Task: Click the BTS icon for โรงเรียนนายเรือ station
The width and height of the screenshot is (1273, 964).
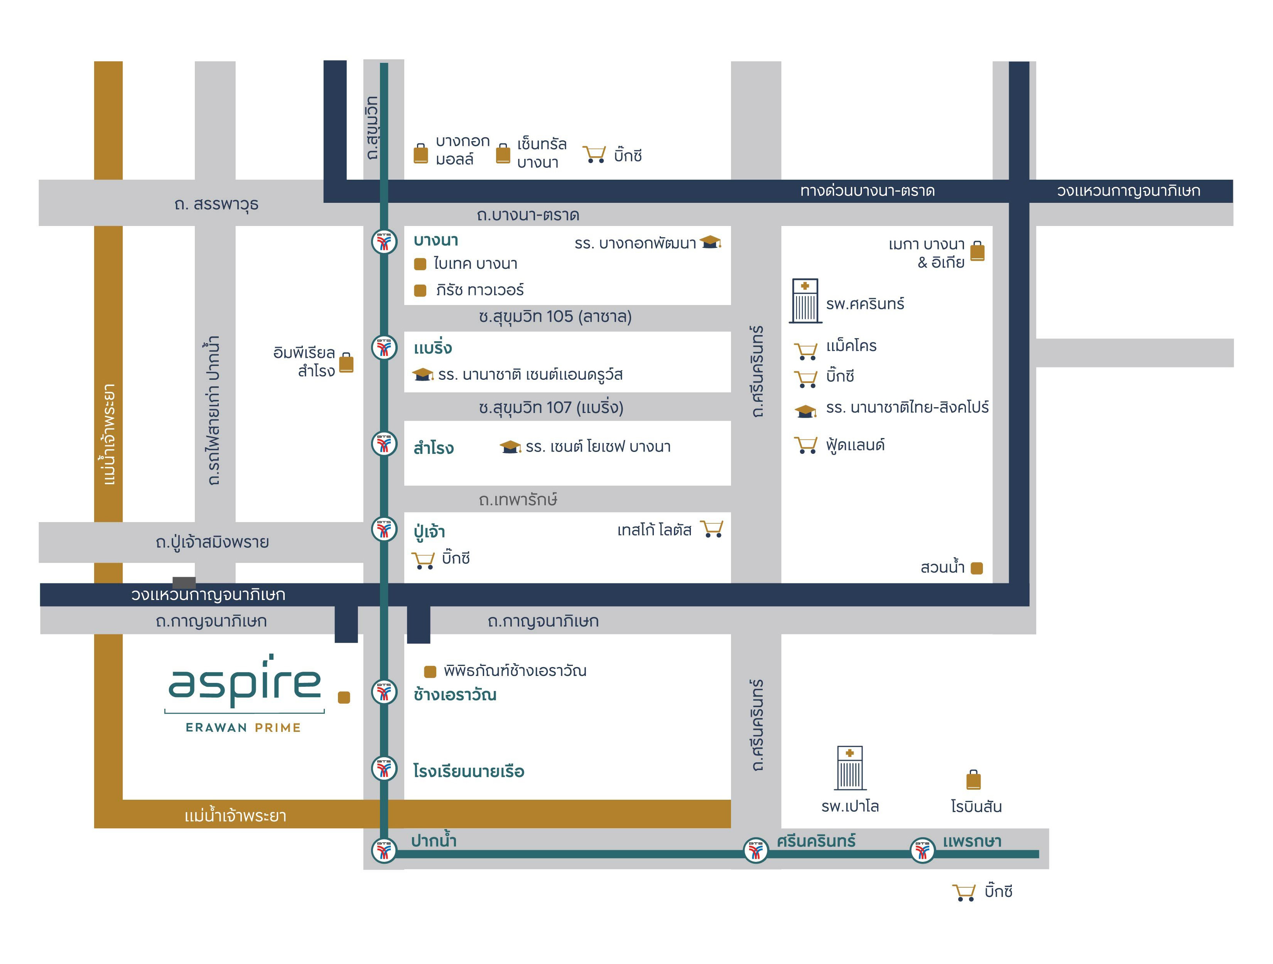Action: [384, 769]
